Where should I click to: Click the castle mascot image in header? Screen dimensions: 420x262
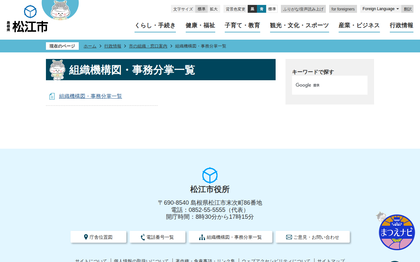[60, 10]
